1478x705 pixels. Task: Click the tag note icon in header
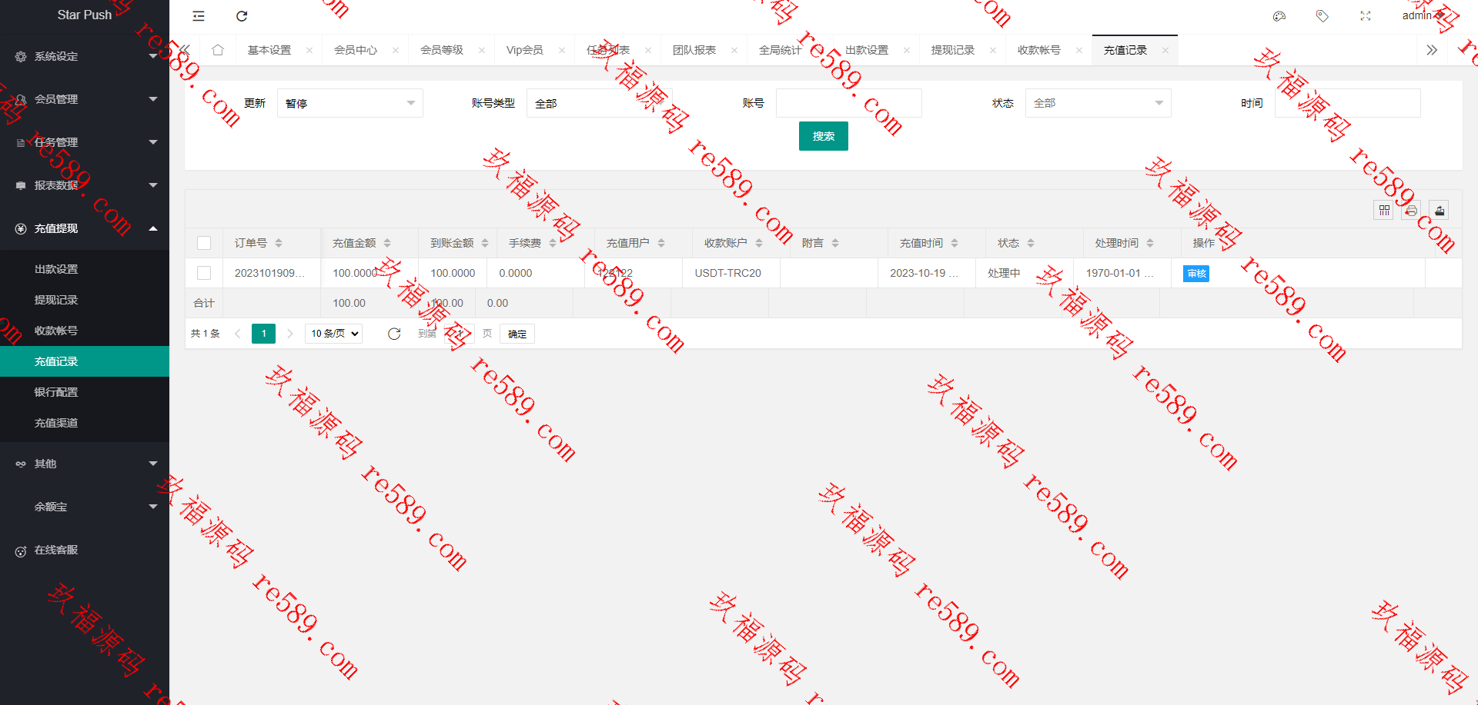coord(1323,16)
